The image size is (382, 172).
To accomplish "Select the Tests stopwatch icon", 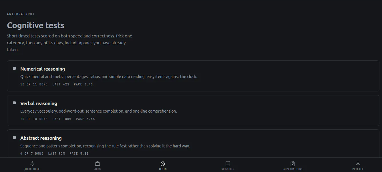I will (x=163, y=164).
